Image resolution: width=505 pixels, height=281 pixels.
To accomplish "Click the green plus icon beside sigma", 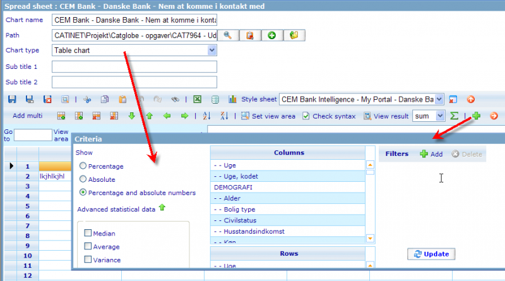I will (x=477, y=116).
